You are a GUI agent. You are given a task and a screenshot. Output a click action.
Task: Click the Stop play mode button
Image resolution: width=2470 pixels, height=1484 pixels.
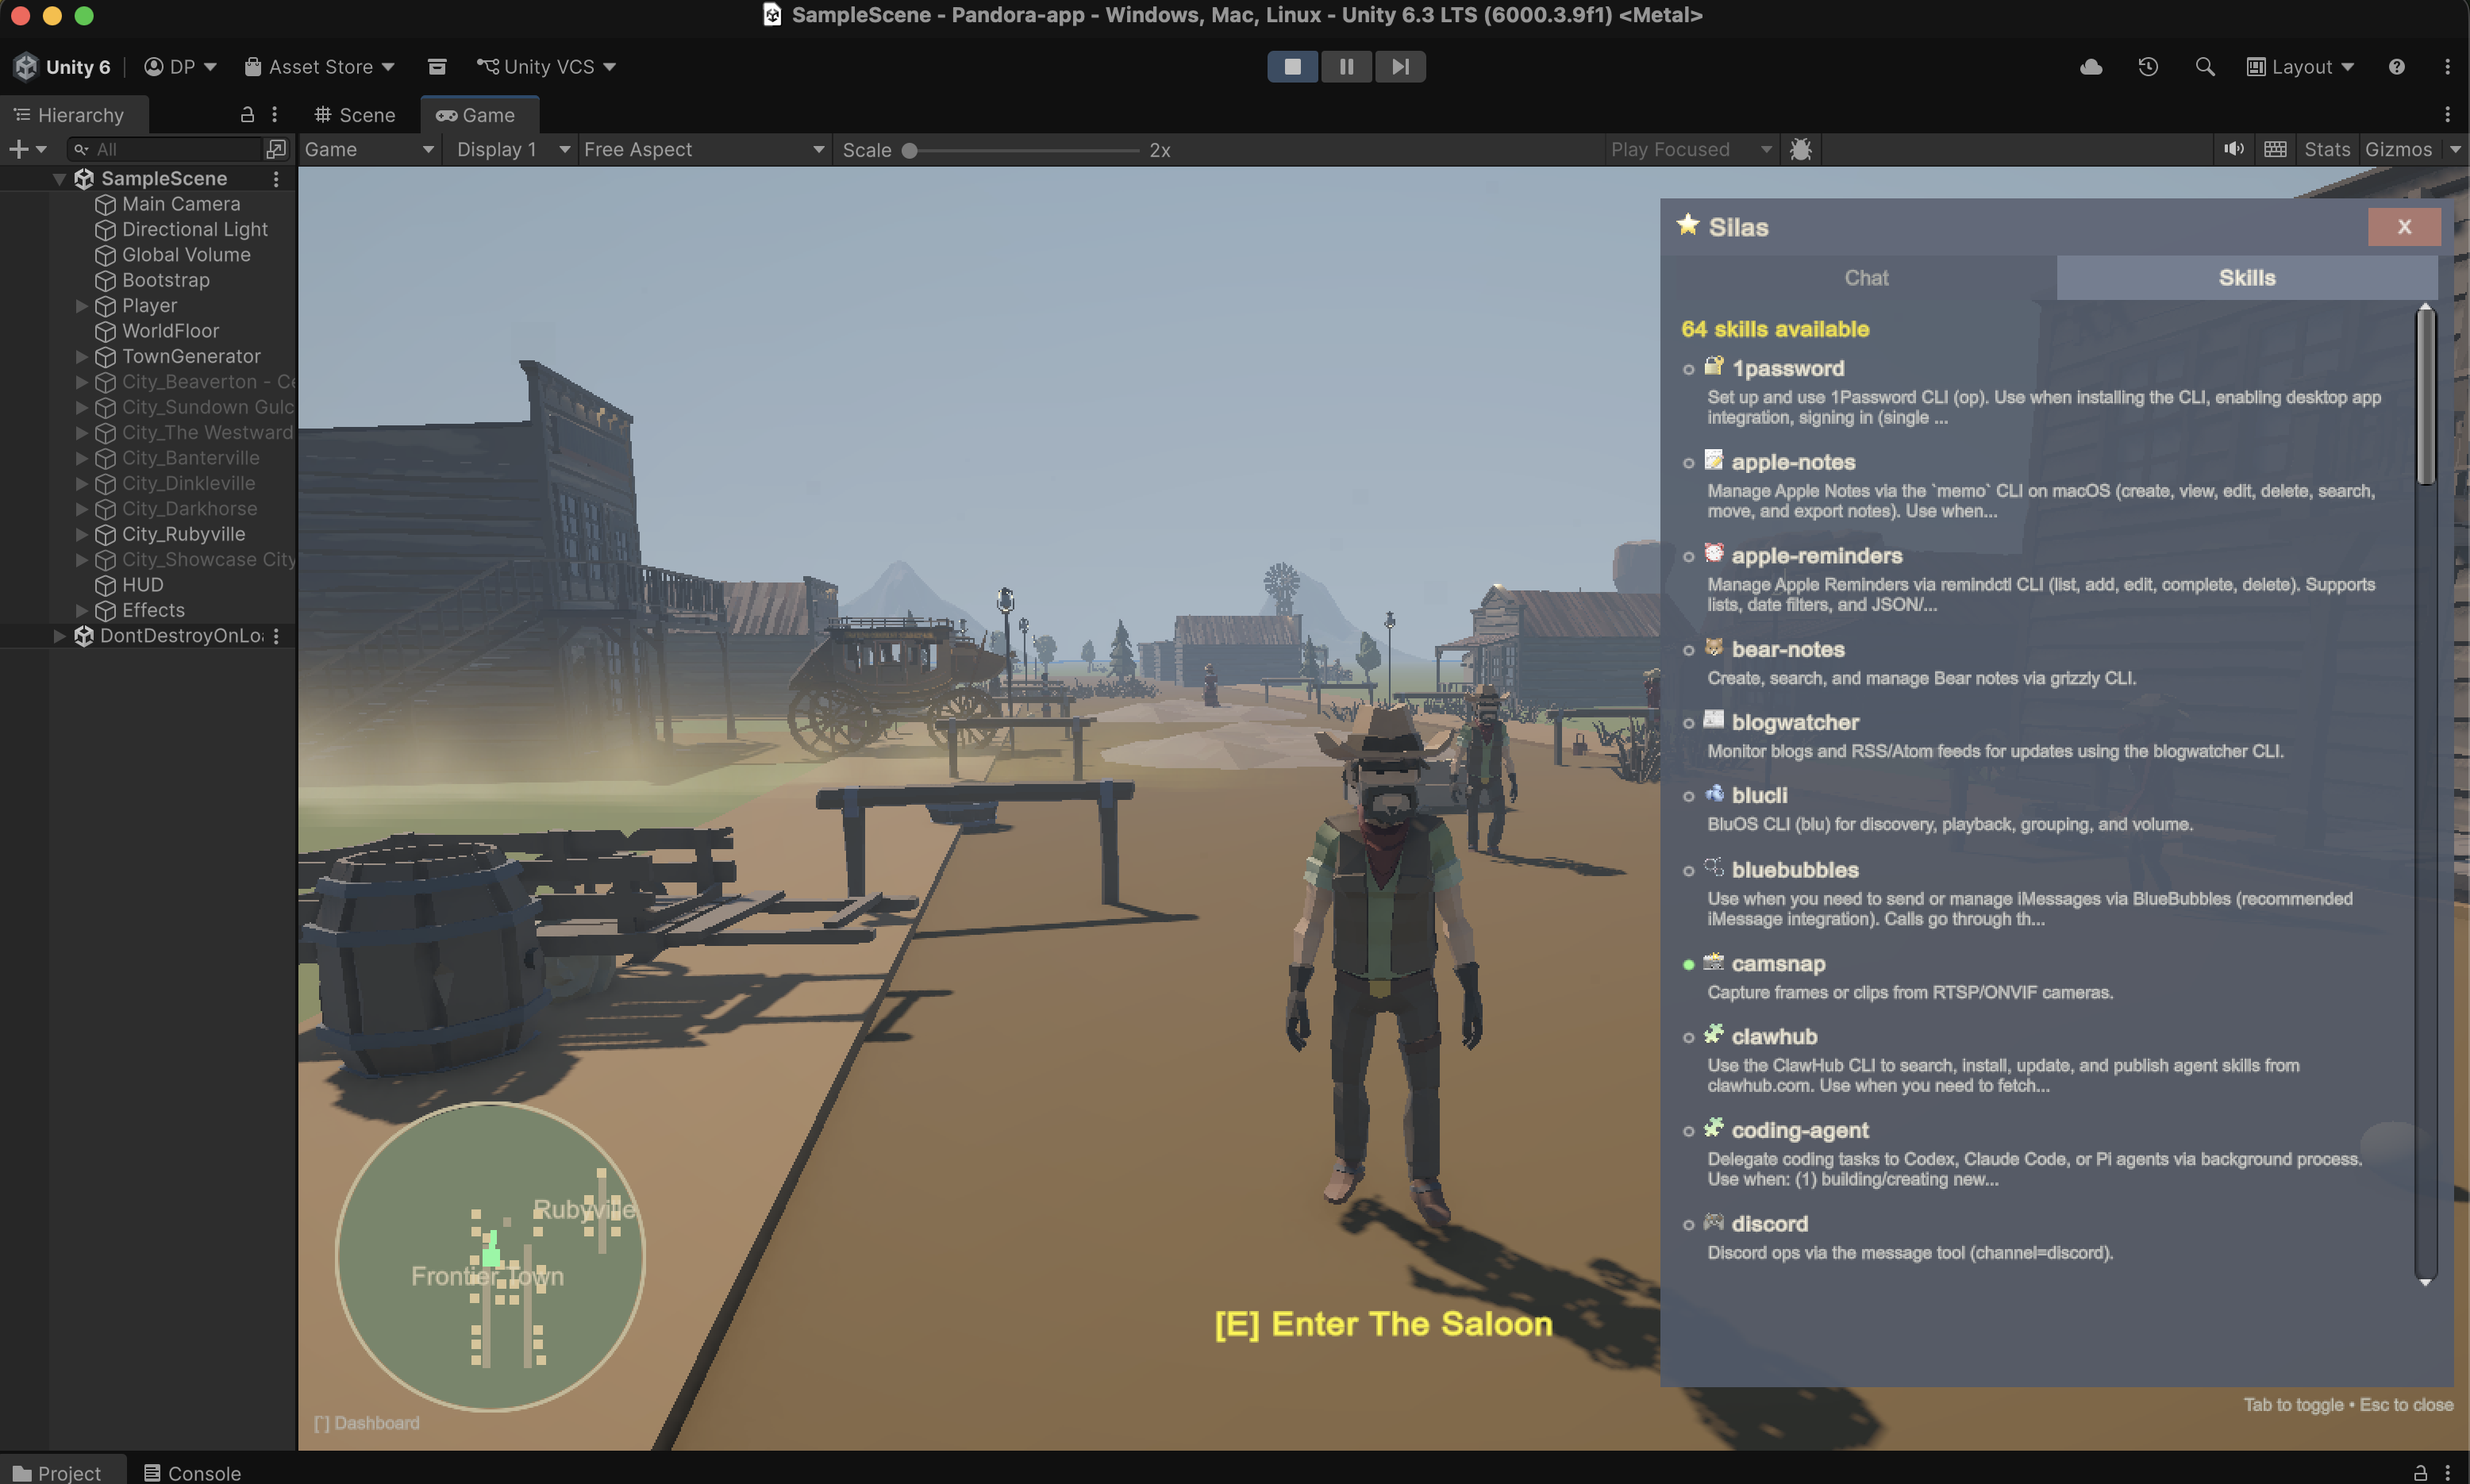(1292, 67)
